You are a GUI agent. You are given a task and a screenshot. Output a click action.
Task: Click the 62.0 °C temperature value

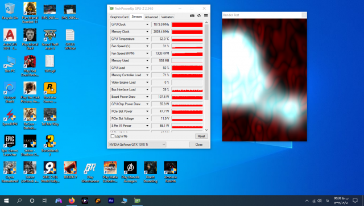pos(160,39)
